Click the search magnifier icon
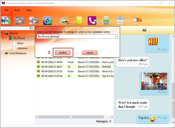Viewport: 175px width, 128px height. (32, 28)
